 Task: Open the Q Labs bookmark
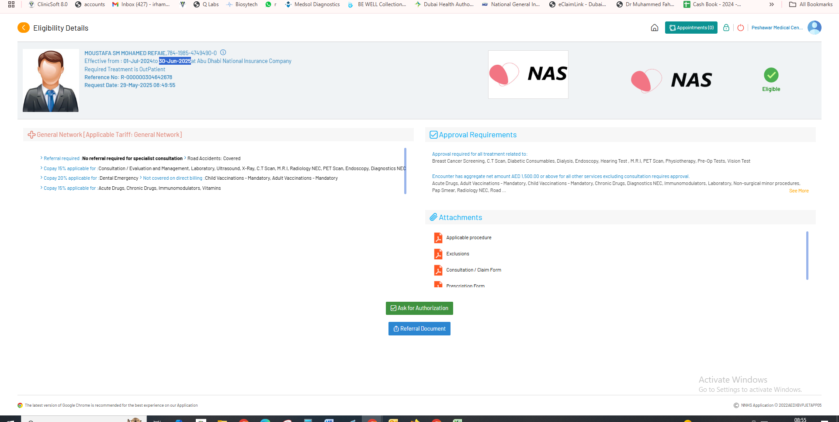point(206,4)
